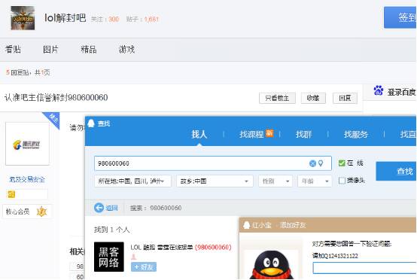
Task: Click the 贴子: 1,681 post count
Action: point(142,19)
